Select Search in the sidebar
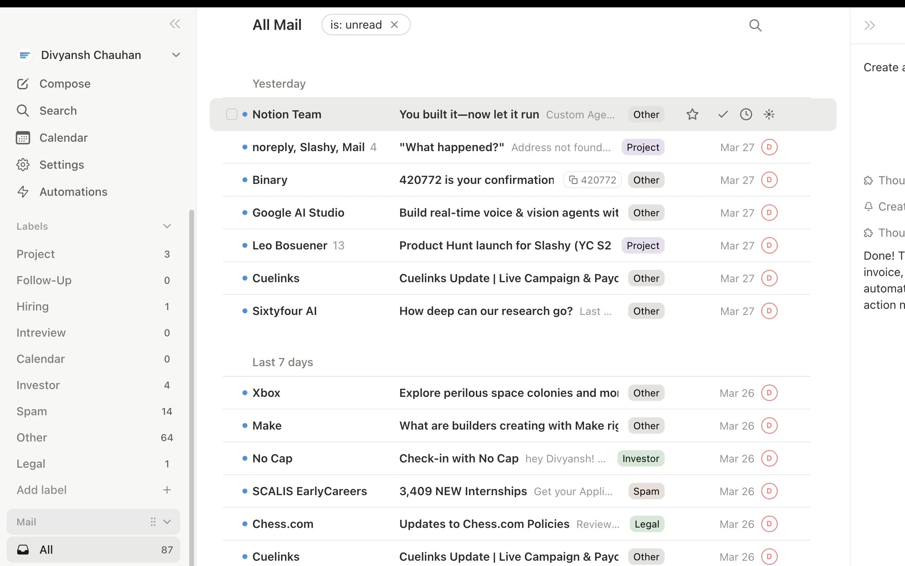Viewport: 905px width, 566px height. 58,111
